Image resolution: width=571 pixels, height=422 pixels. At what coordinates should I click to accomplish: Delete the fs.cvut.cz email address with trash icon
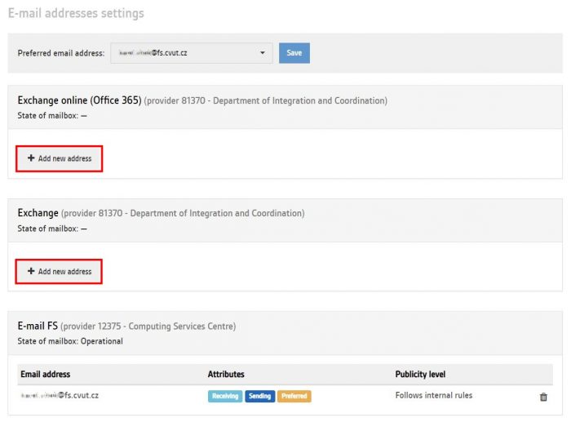click(x=543, y=397)
